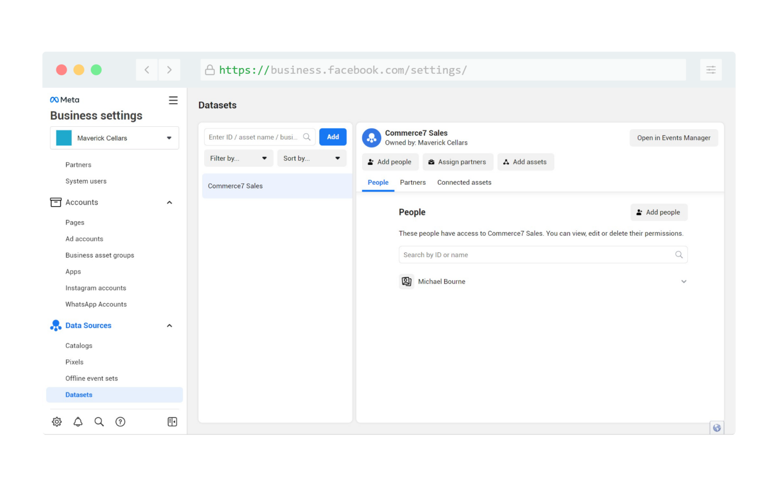The image size is (778, 486).
Task: Switch to the Connected assets tab
Action: point(464,182)
